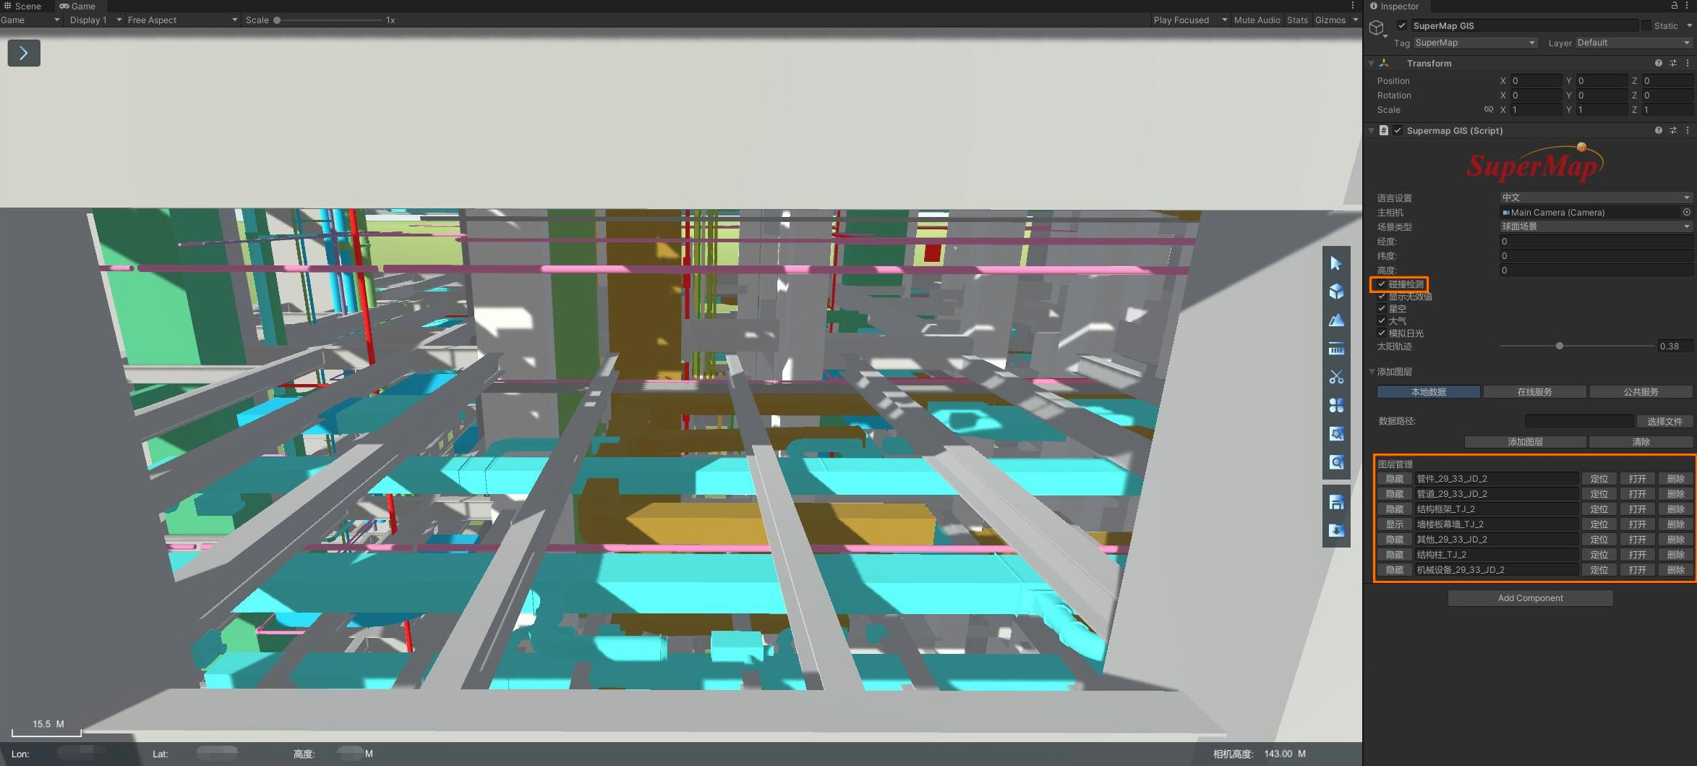1697x766 pixels.
Task: Toggle the Static checkbox
Action: point(1646,26)
